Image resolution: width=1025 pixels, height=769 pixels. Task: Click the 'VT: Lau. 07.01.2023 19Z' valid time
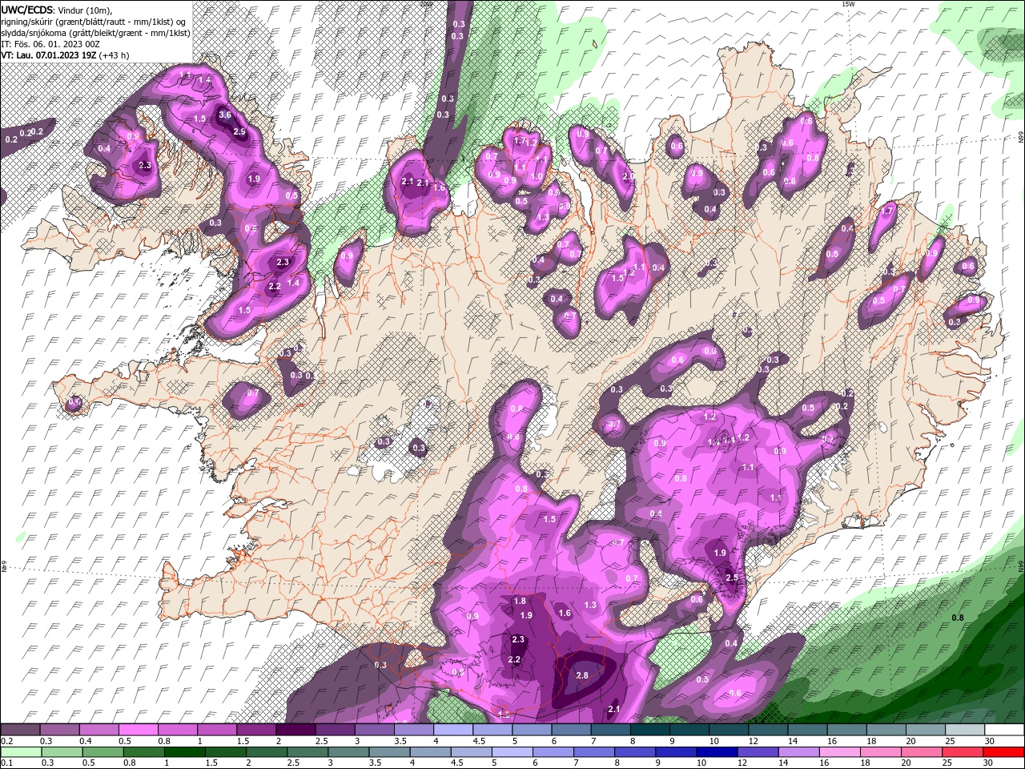49,55
